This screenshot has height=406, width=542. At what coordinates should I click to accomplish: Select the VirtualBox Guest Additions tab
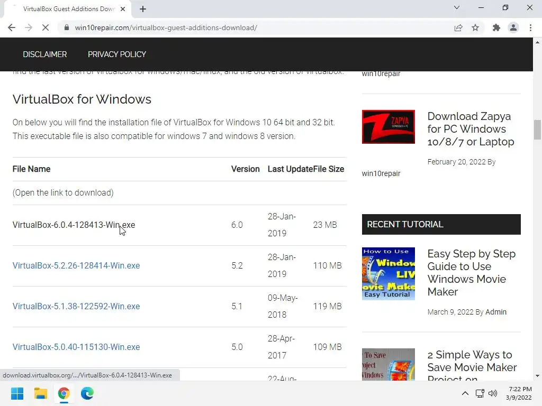tap(68, 9)
